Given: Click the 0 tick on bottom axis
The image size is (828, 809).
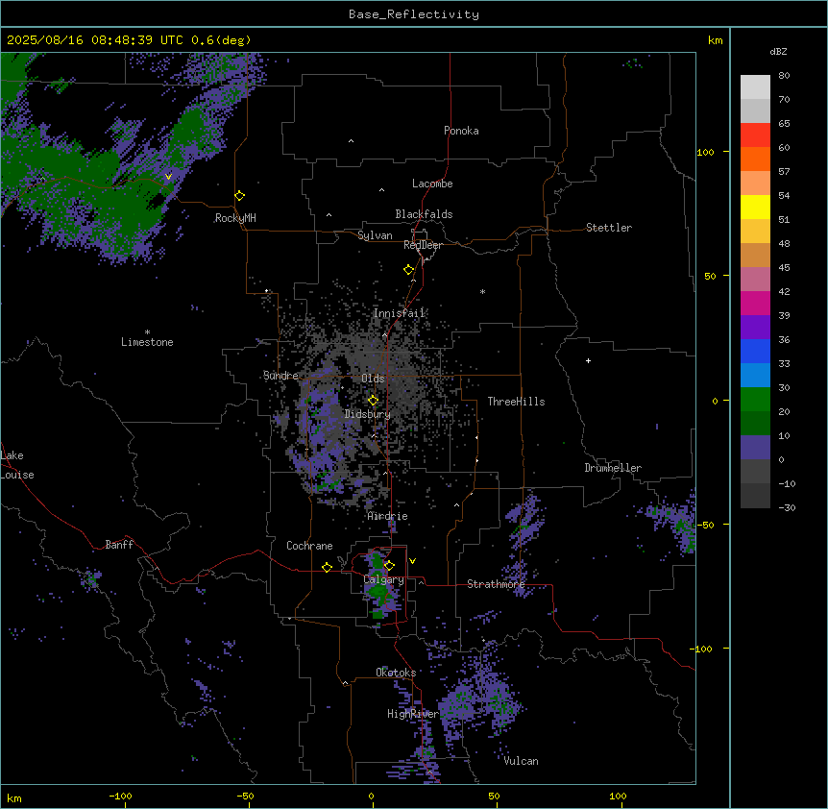Looking at the screenshot, I should [371, 796].
